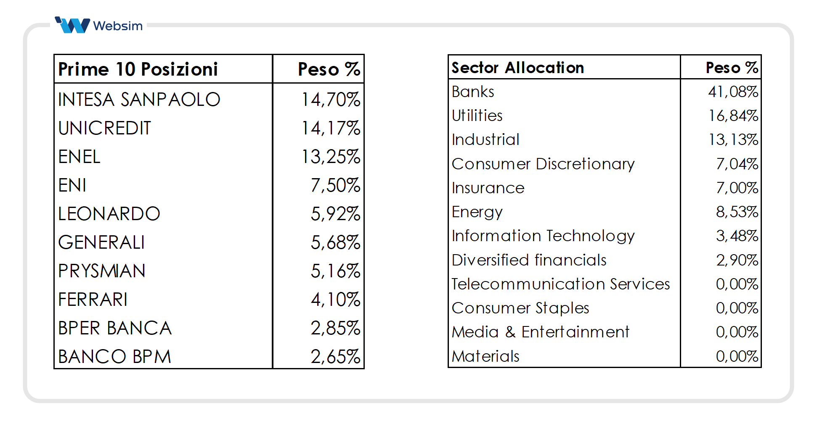This screenshot has height=426, width=817.
Task: Select the UNICREDIT position name
Action: pos(104,128)
